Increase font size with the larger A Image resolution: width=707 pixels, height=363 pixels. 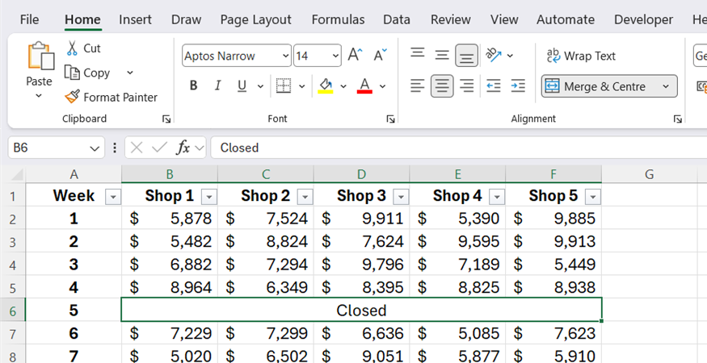[356, 56]
